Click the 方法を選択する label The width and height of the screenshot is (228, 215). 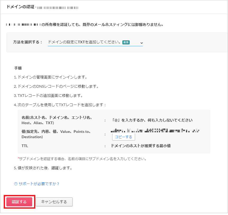tap(28, 42)
